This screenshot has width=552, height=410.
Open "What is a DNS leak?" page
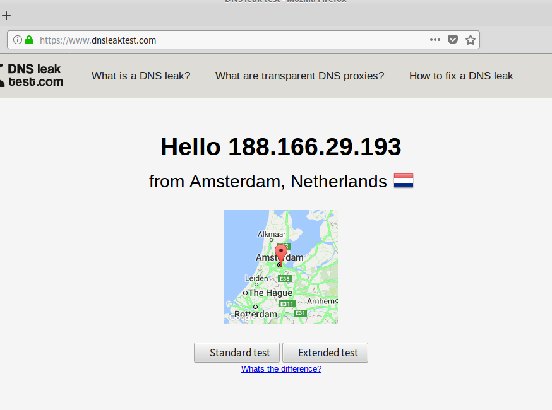[x=141, y=76]
